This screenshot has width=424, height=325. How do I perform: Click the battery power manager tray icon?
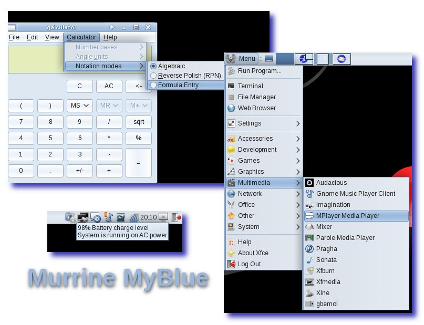click(x=70, y=217)
